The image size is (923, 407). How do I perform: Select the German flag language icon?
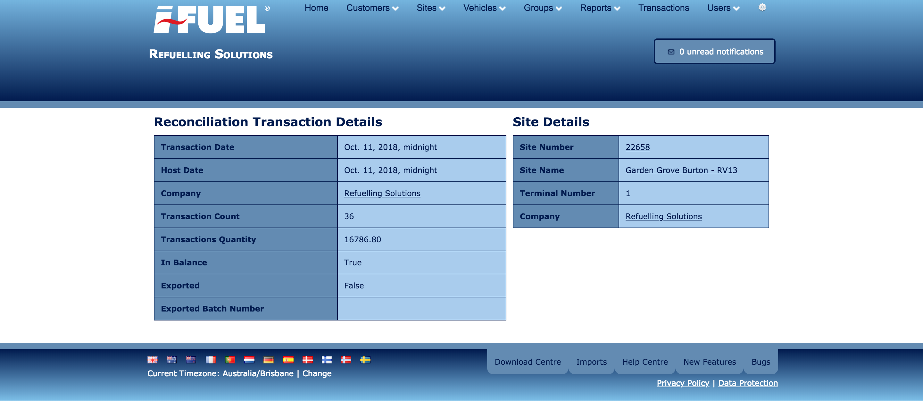point(268,360)
